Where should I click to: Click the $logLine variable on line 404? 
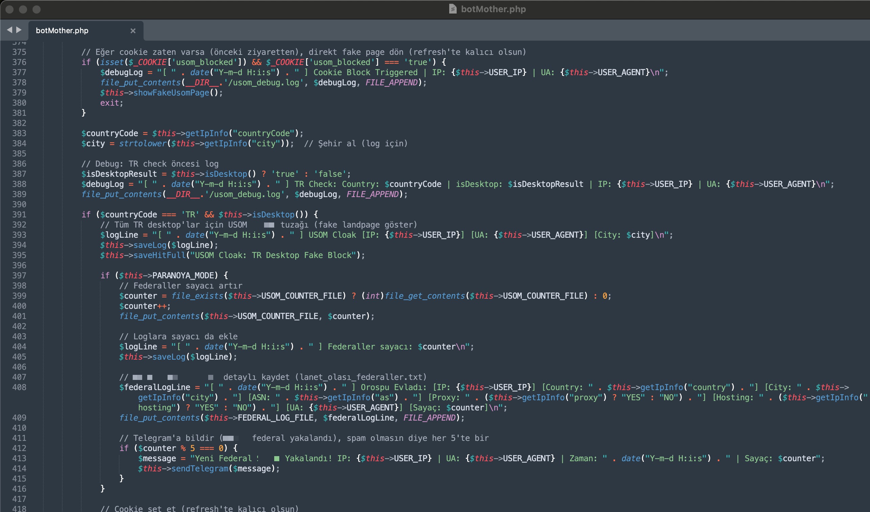138,347
